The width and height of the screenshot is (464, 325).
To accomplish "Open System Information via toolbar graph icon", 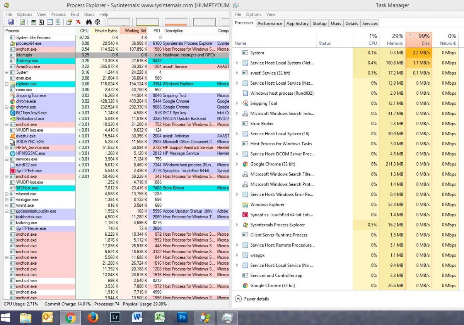I will point(34,22).
